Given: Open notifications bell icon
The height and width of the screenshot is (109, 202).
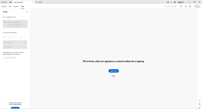Looking at the screenshot, I should (x=171, y=2).
